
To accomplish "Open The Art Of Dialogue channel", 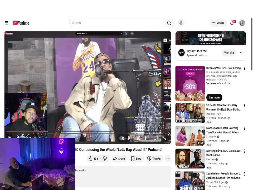I will pos(215,182).
